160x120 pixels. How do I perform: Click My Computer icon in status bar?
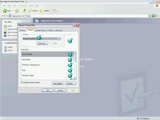138,118
